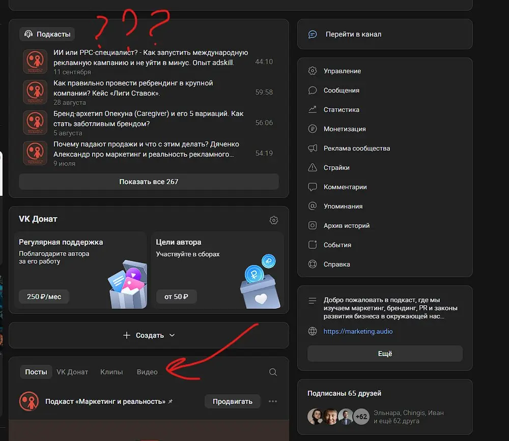Click the от 50 ₽ goal button
The height and width of the screenshot is (441, 509).
point(176,297)
